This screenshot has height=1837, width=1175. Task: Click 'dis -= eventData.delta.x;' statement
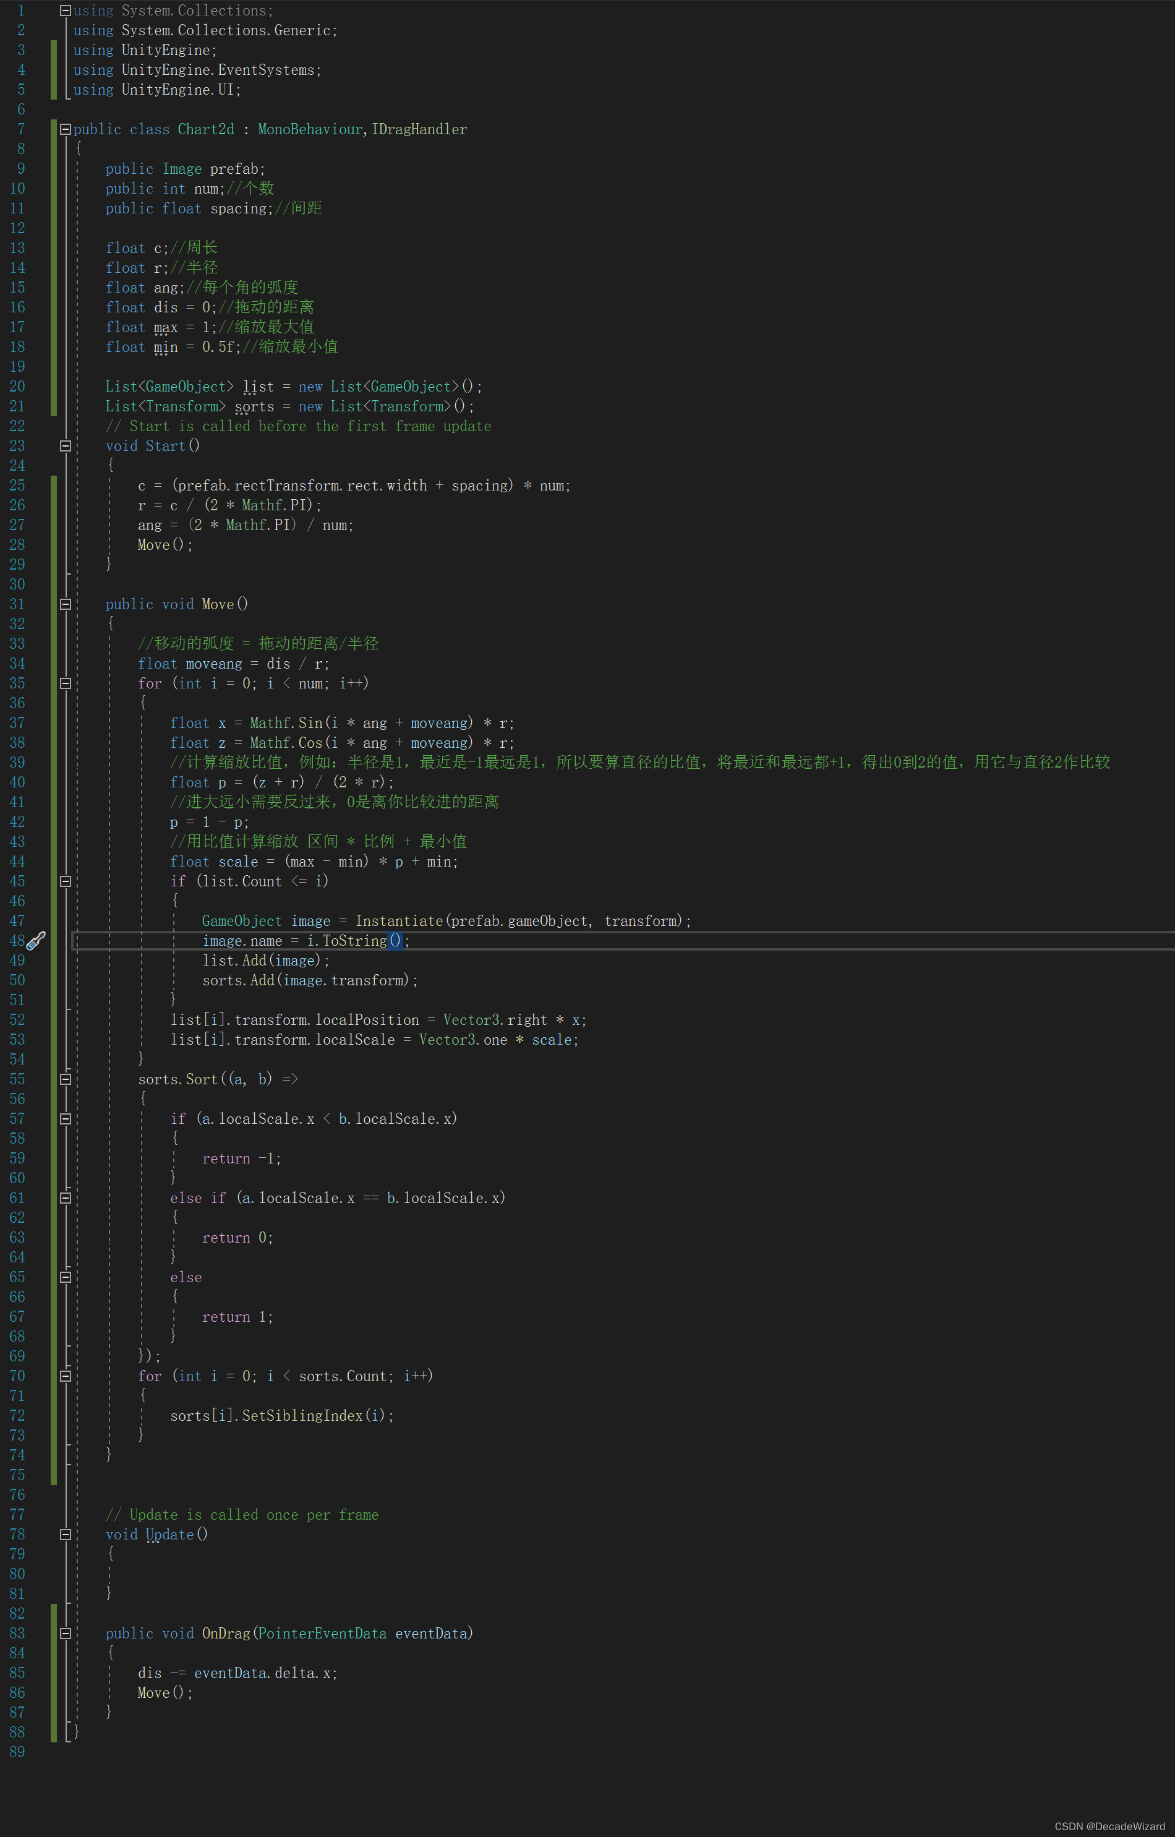click(237, 1673)
